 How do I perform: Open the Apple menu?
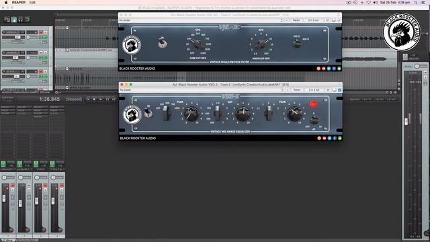(6, 3)
